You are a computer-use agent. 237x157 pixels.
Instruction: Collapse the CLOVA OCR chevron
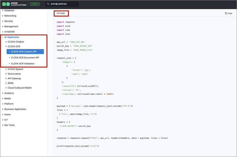[x=6, y=46]
